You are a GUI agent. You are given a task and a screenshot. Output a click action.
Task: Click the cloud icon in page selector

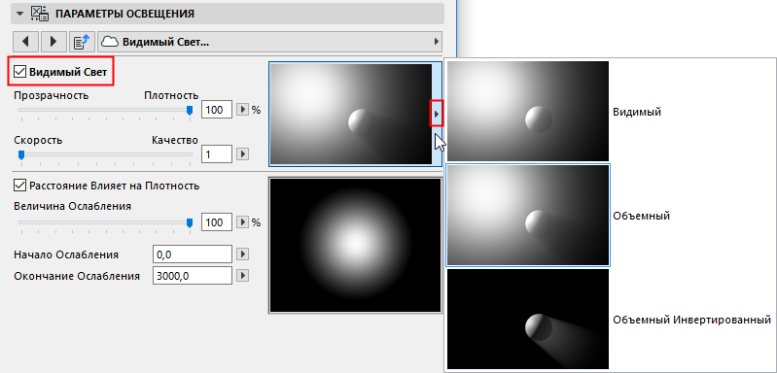(110, 43)
